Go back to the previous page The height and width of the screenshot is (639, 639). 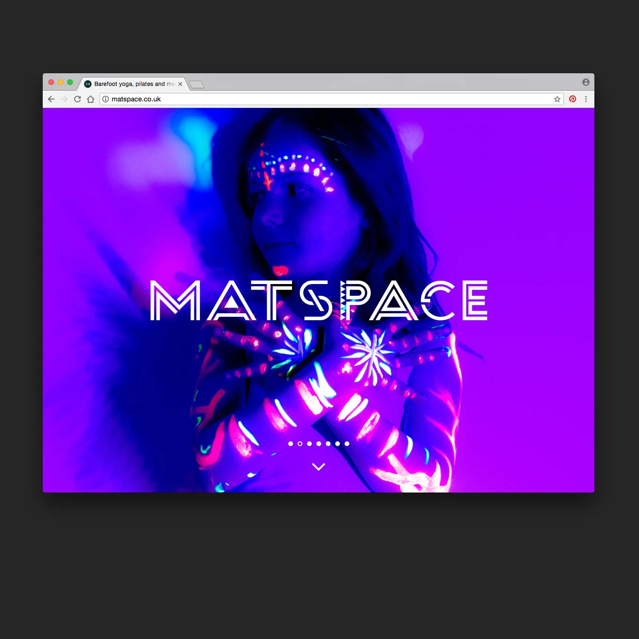pos(51,99)
